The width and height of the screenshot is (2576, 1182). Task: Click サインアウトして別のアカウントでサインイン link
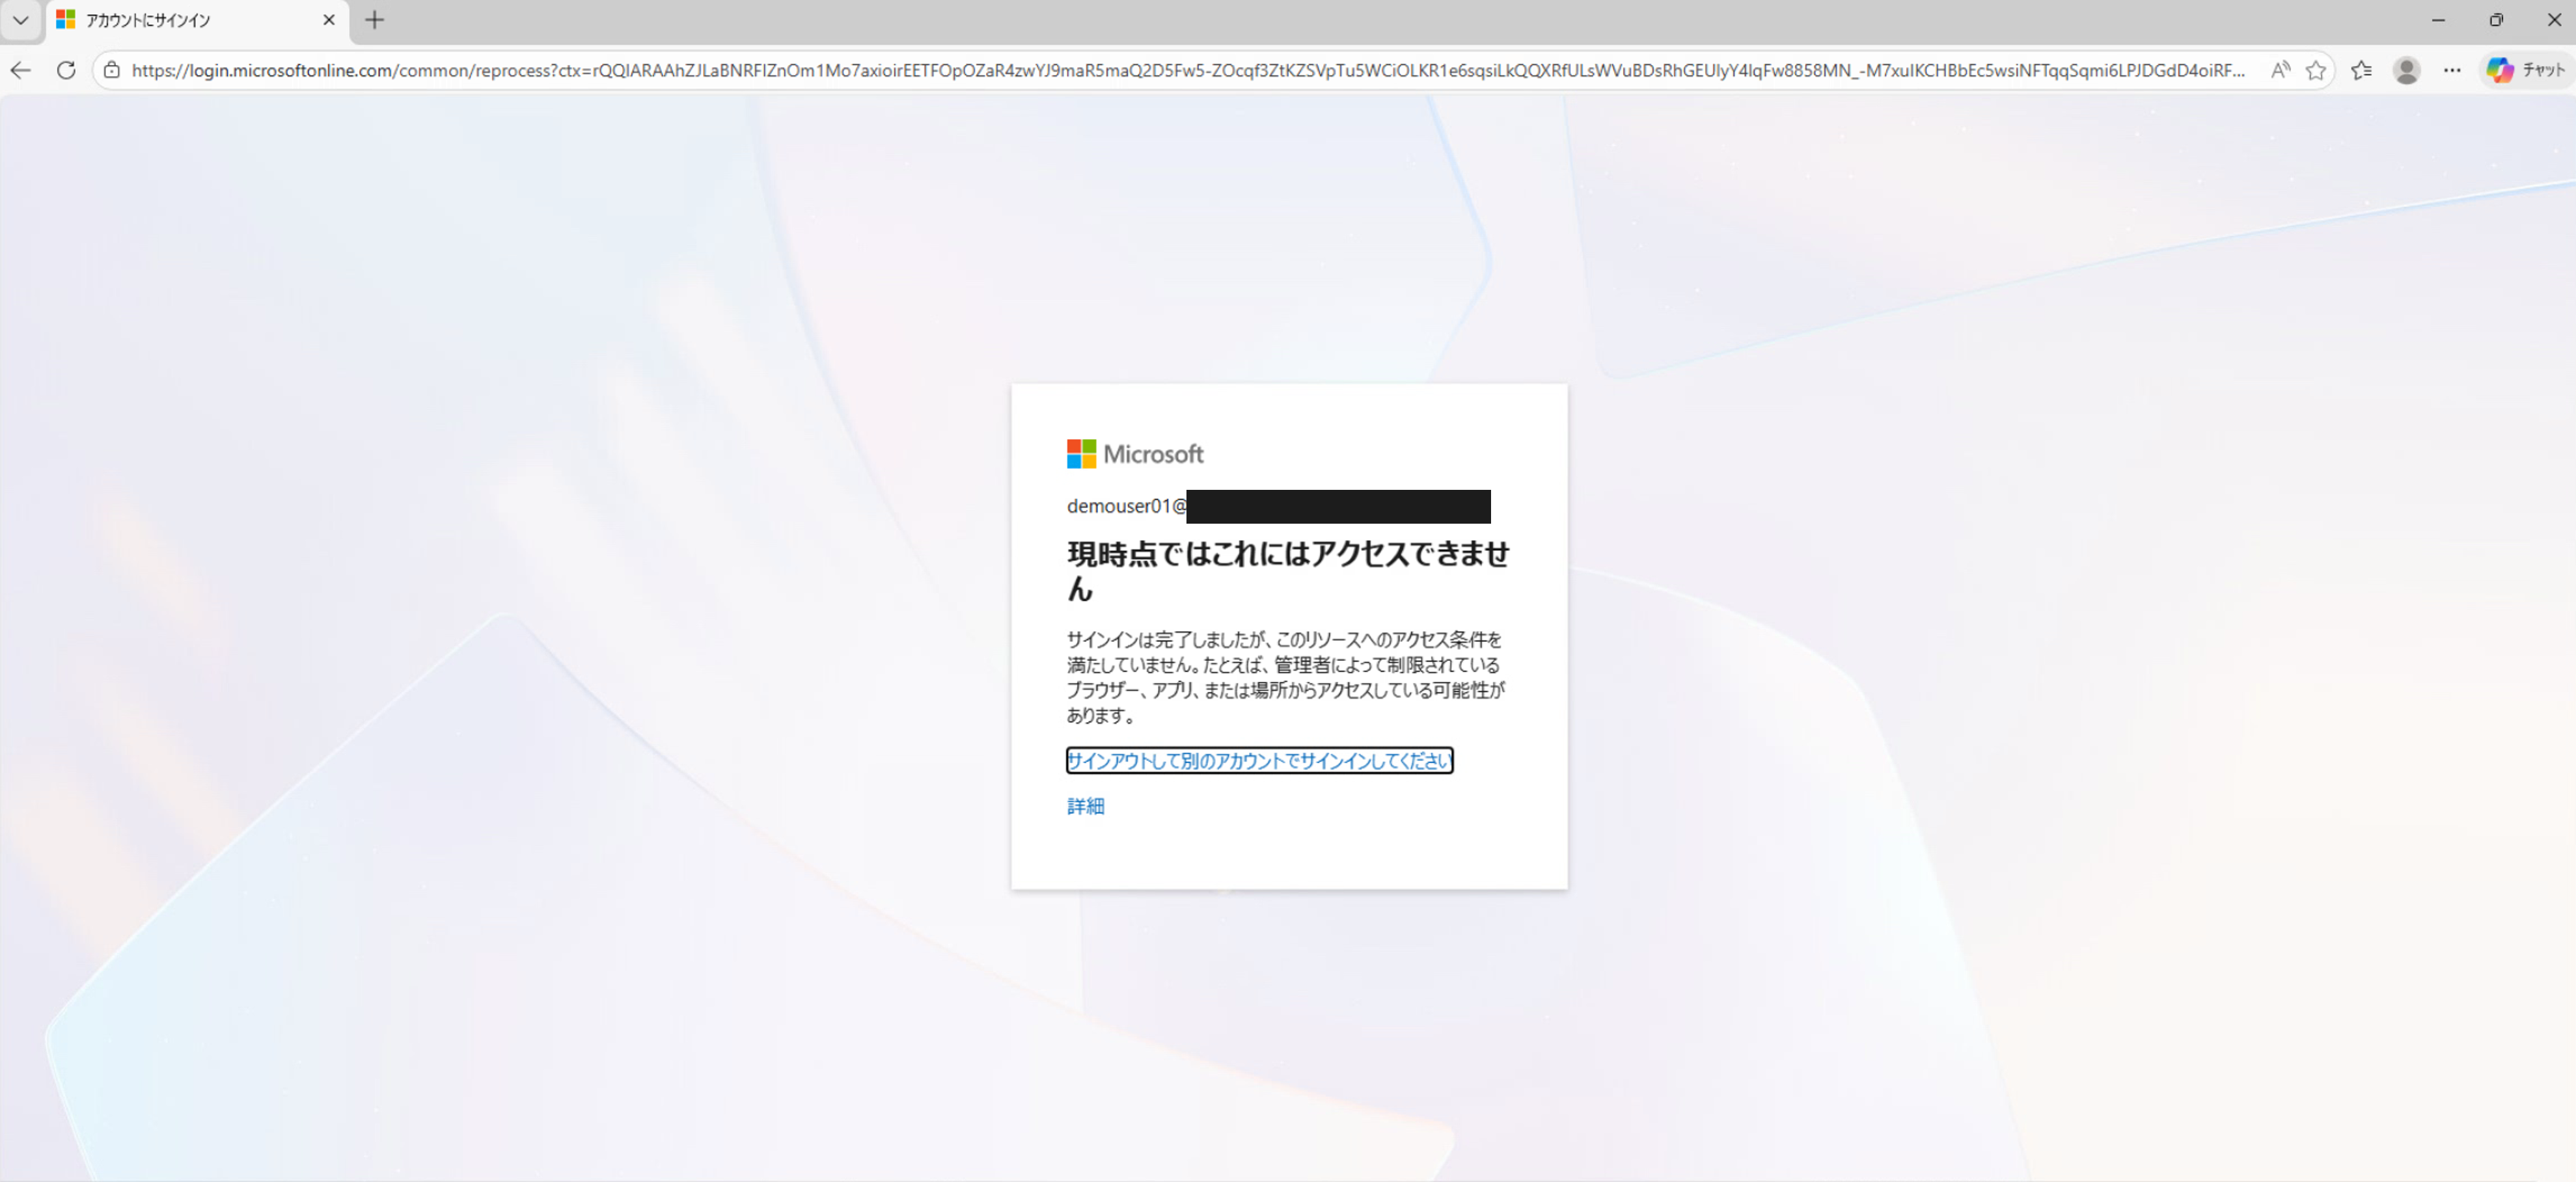(1258, 760)
